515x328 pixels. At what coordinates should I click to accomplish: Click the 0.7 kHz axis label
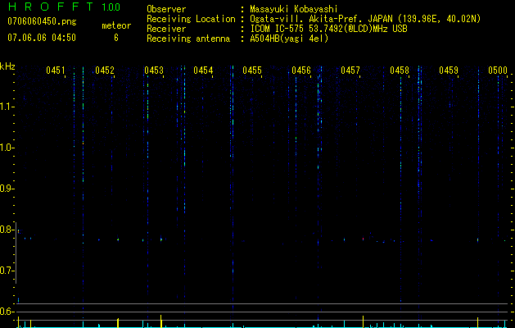6,271
